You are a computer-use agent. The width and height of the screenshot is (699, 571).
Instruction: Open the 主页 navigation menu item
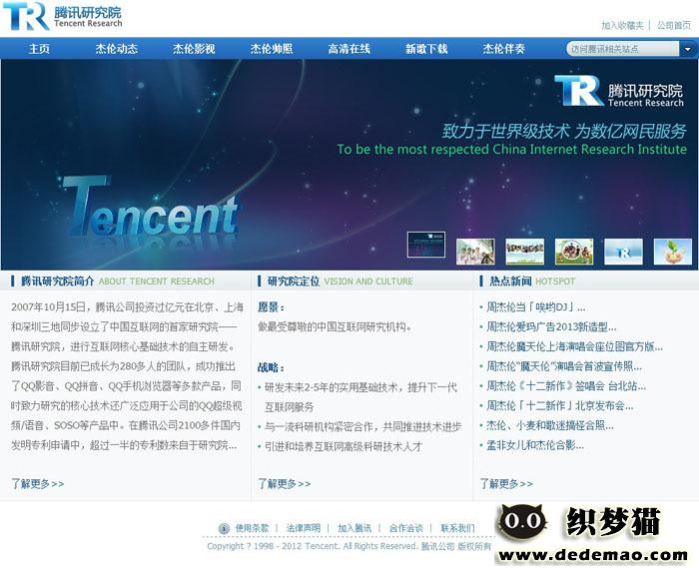39,49
